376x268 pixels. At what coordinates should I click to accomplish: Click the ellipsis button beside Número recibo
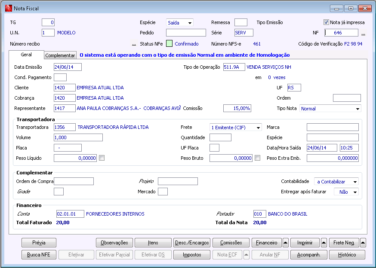click(x=134, y=44)
